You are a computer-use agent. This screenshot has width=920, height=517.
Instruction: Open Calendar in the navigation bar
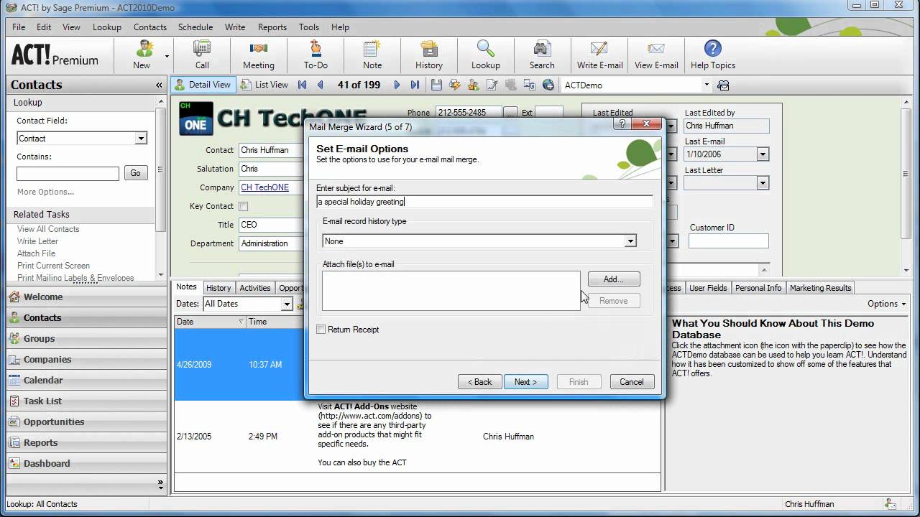click(x=86, y=380)
